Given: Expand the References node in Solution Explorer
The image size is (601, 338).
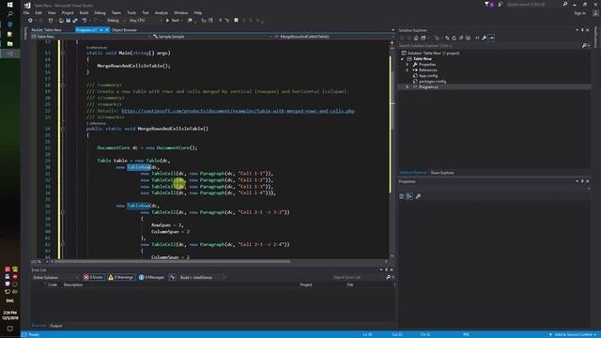Looking at the screenshot, I should pyautogui.click(x=408, y=70).
